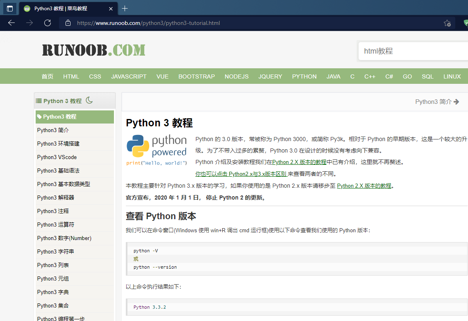Open Python3 列表 in the sidebar
Image resolution: width=468 pixels, height=321 pixels.
[75, 265]
